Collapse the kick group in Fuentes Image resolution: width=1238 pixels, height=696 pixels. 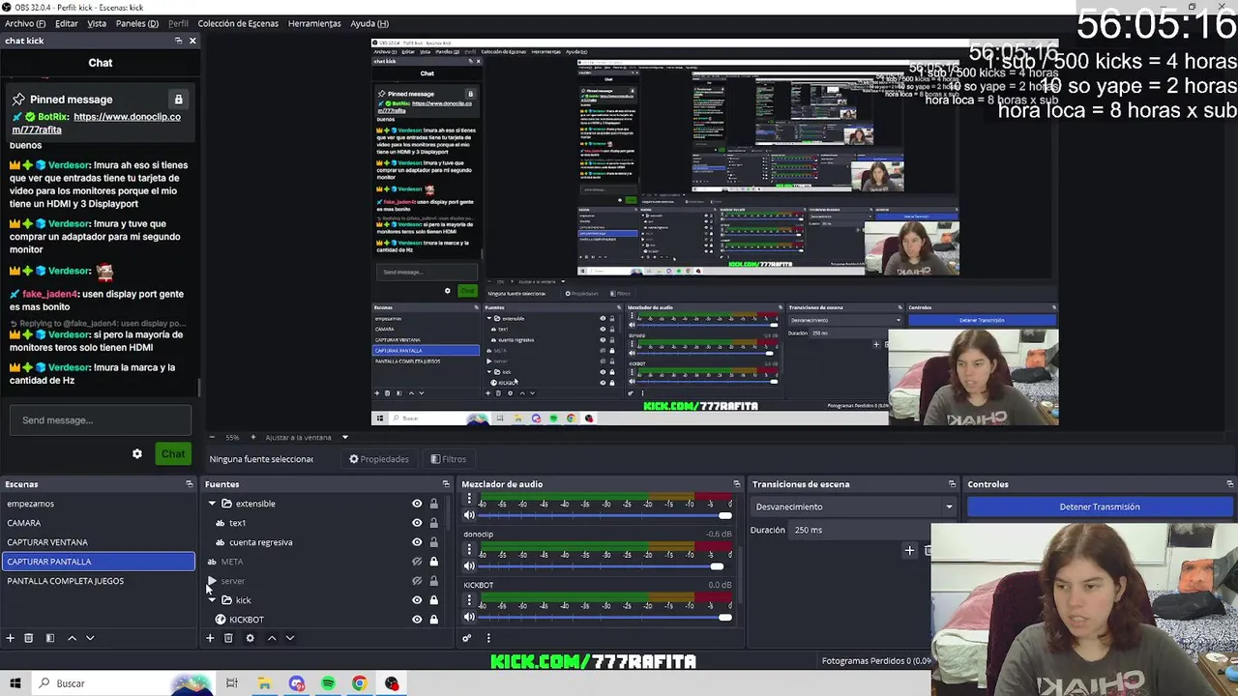pyautogui.click(x=212, y=600)
